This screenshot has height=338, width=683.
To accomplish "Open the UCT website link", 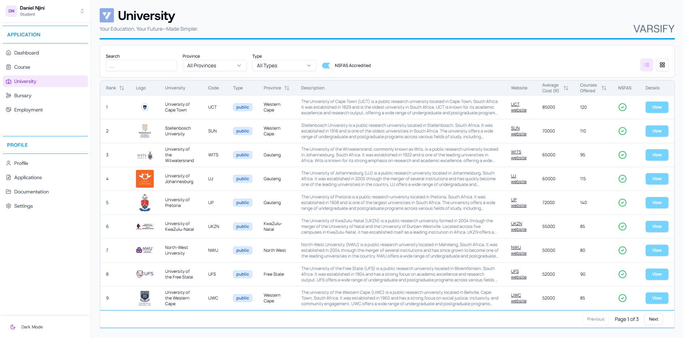I will pyautogui.click(x=518, y=107).
